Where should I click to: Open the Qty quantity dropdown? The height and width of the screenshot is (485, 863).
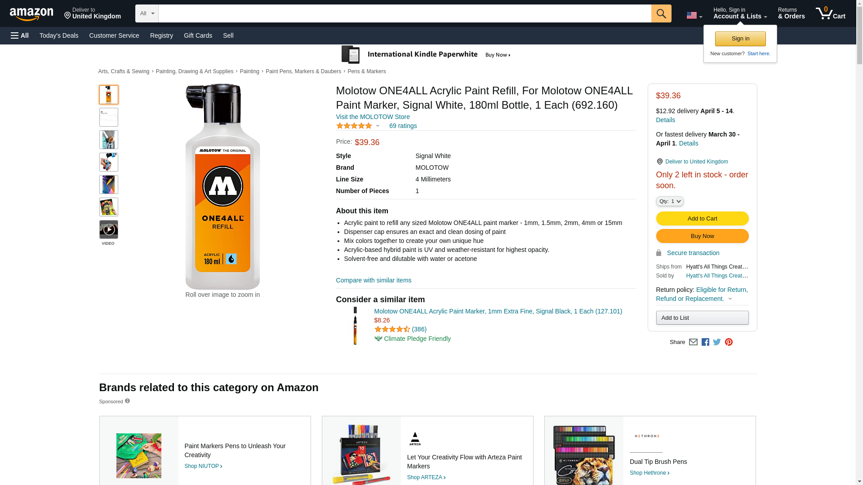click(x=669, y=202)
